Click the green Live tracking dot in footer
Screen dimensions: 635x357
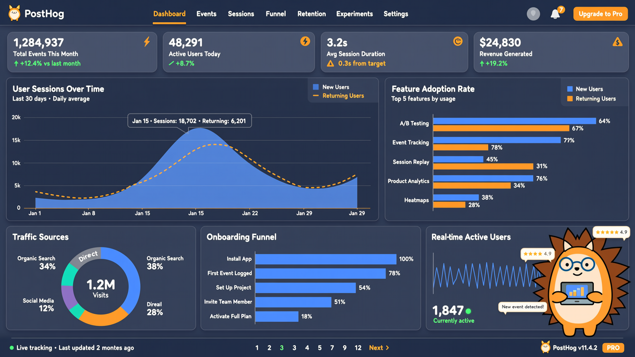[12, 348]
